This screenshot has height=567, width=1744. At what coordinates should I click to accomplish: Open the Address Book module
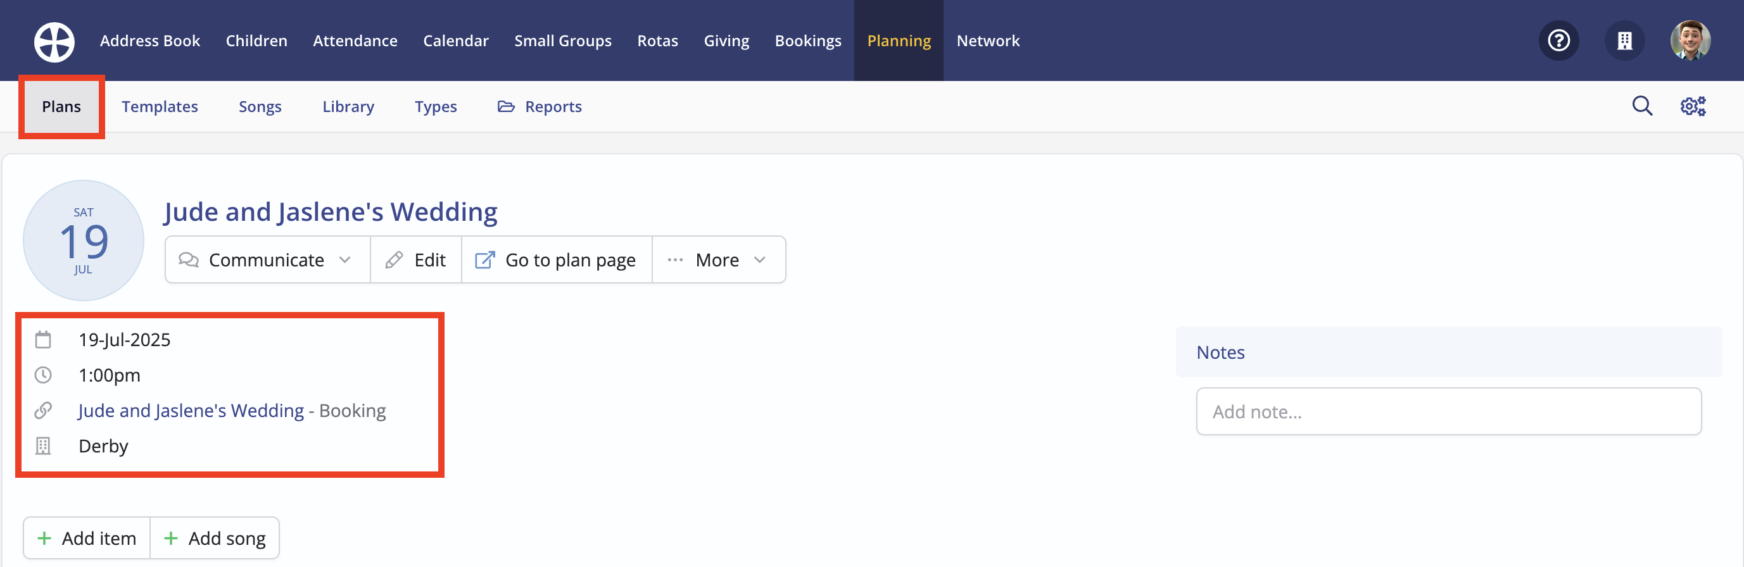pyautogui.click(x=150, y=40)
